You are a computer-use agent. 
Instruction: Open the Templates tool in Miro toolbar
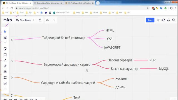5,37
